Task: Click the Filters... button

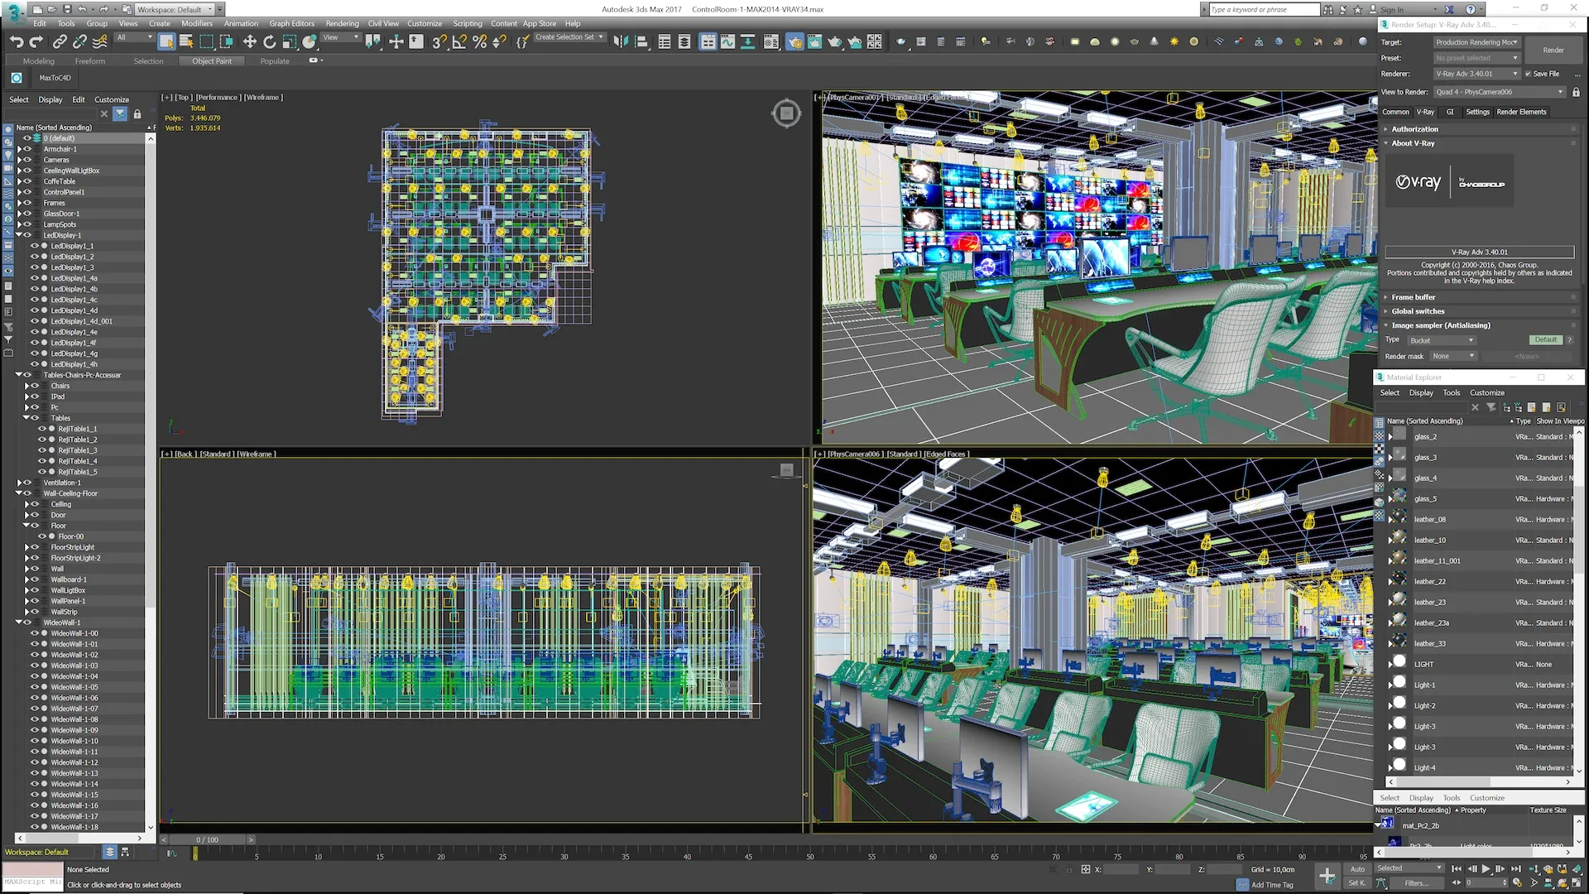Action: [x=1416, y=883]
